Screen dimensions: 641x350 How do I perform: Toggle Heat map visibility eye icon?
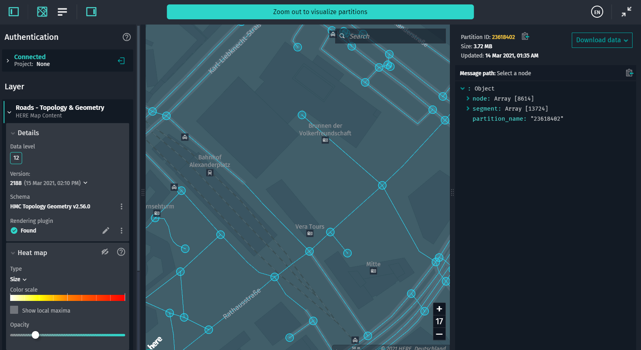point(105,252)
